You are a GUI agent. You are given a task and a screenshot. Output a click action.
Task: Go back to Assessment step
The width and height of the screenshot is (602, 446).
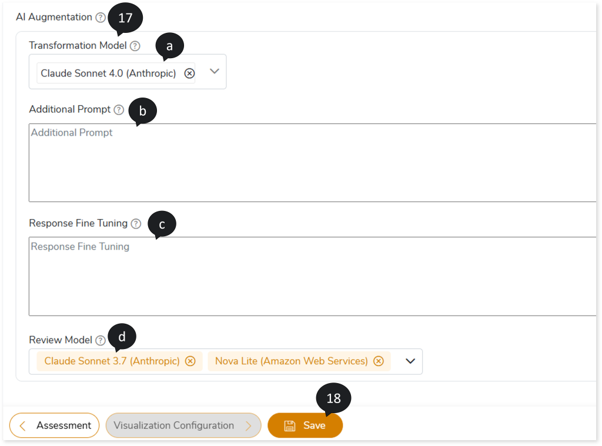pyautogui.click(x=55, y=425)
